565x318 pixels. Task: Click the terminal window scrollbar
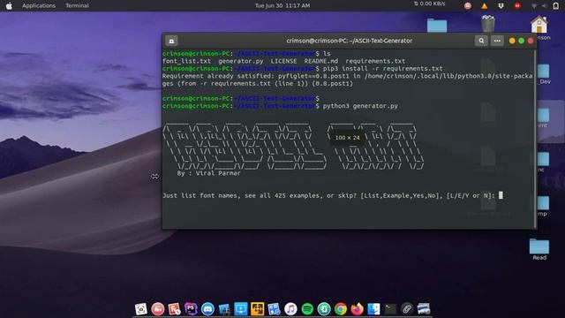(534, 139)
